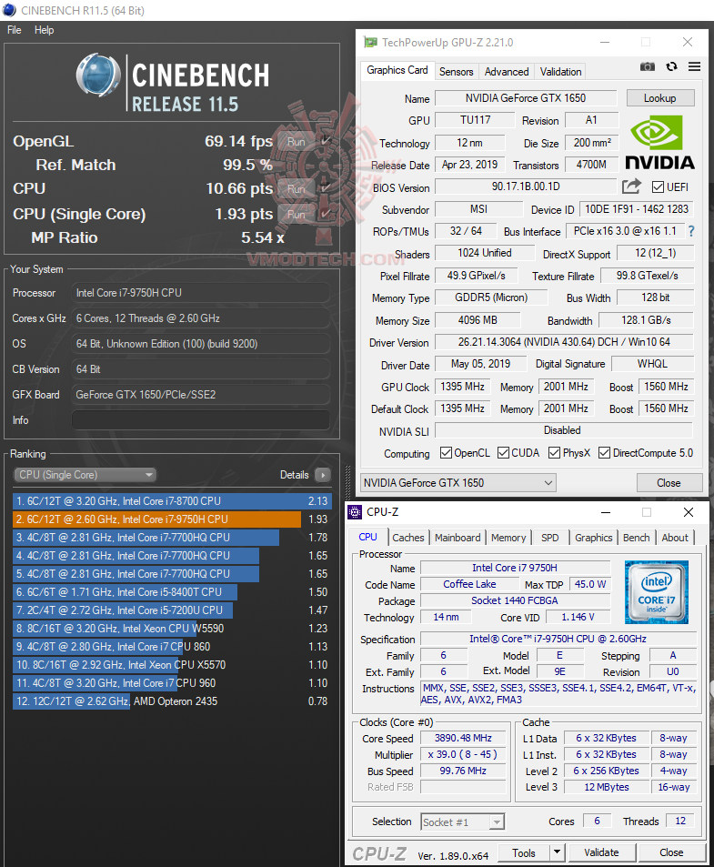
Task: Click the Ranking Details arrow icon
Action: (x=322, y=474)
